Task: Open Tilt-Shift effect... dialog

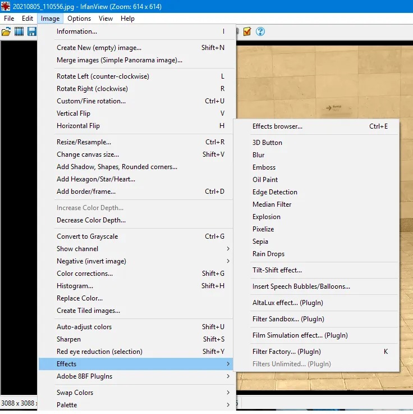Action: (316, 270)
